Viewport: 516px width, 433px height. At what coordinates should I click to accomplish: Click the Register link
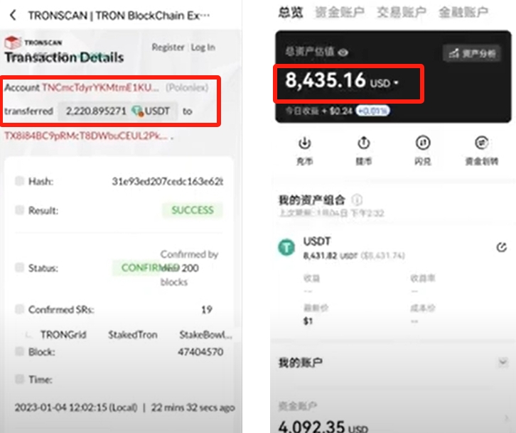pos(168,48)
